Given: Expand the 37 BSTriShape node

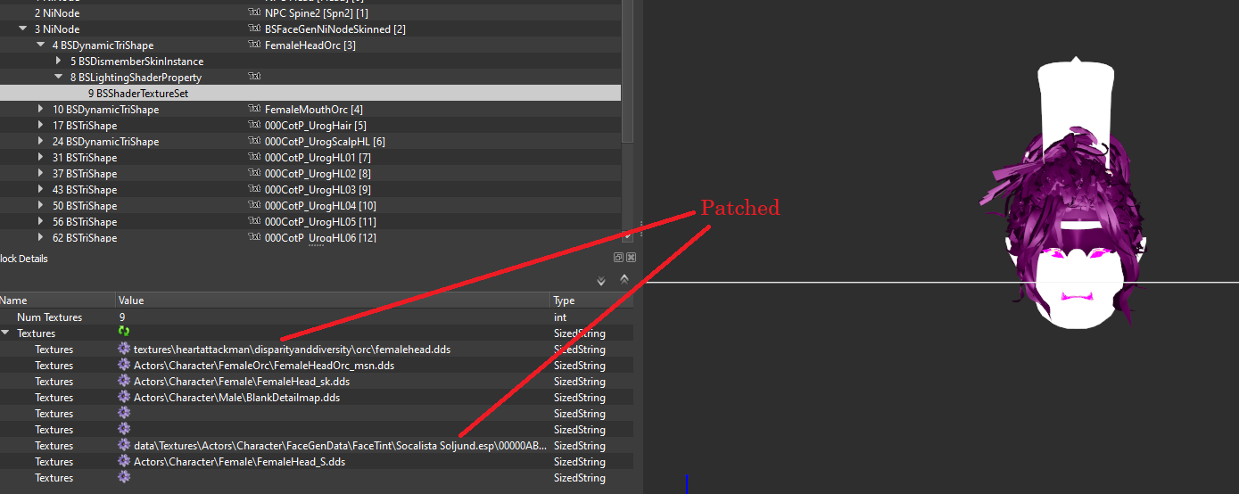Looking at the screenshot, I should tap(41, 174).
